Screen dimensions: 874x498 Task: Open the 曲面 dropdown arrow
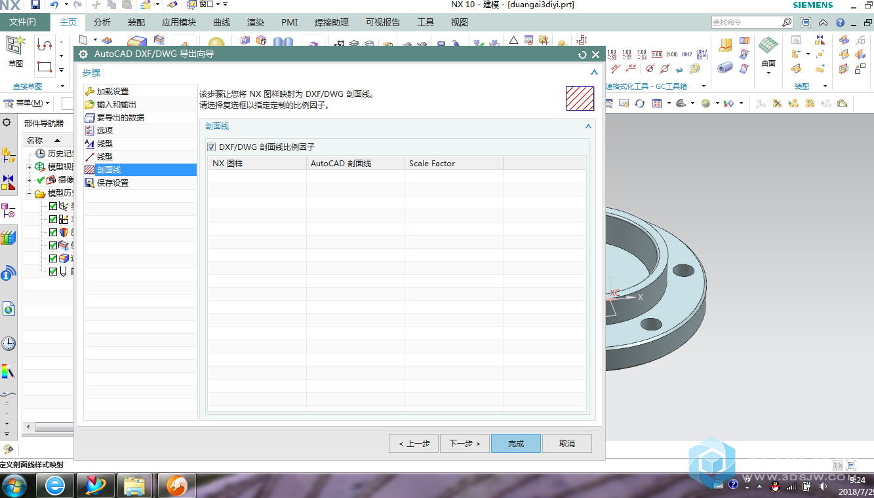(768, 73)
